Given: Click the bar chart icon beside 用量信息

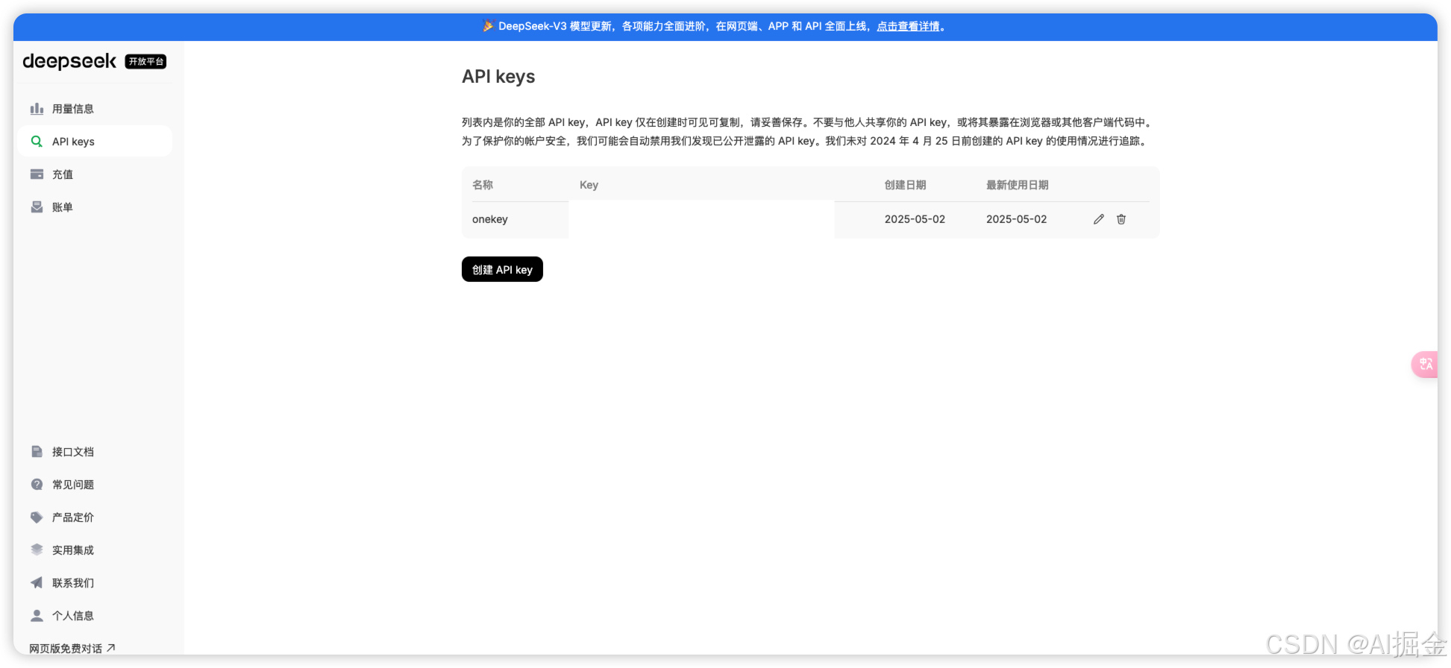Looking at the screenshot, I should click(37, 109).
